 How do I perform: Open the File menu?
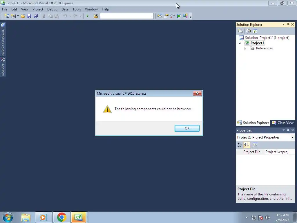pyautogui.click(x=5, y=9)
